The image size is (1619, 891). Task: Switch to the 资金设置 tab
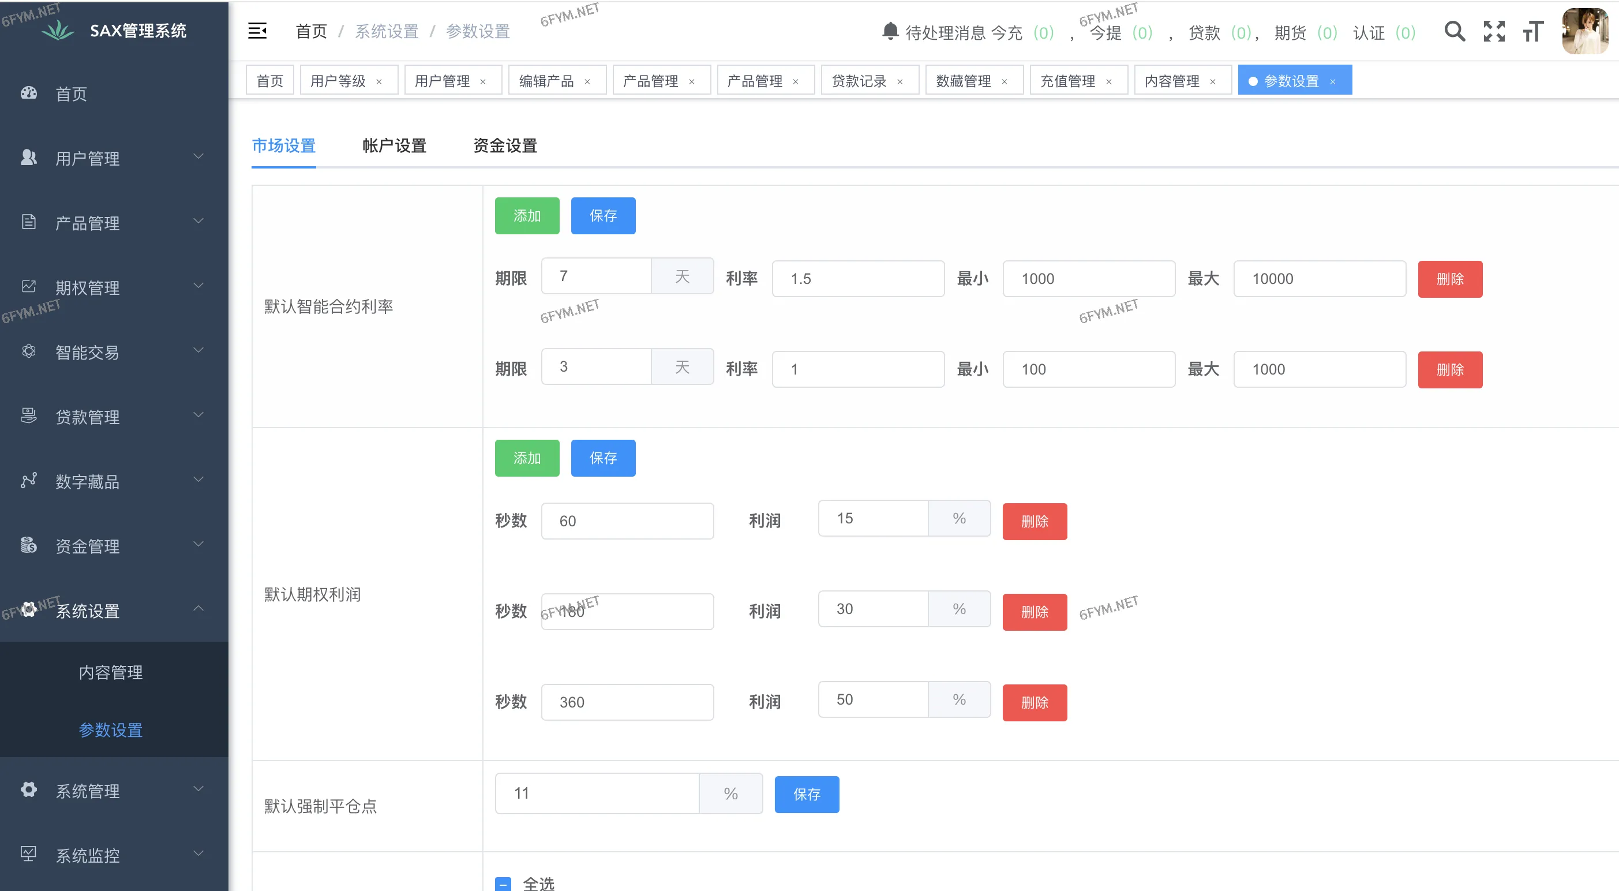(x=505, y=146)
